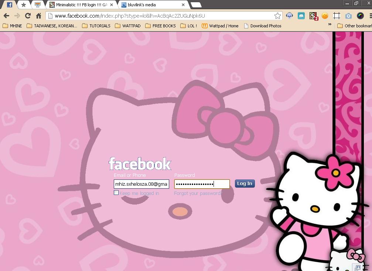Switch to the pinned star tab
Screen dimensions: 372x271
[24, 4]
